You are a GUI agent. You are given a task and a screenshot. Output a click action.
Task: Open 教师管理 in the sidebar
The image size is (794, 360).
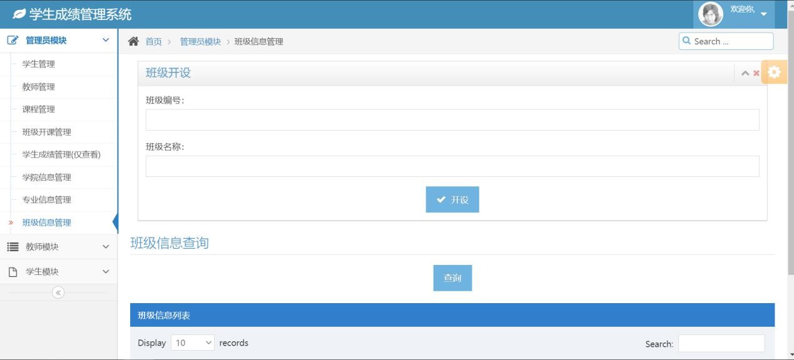click(x=39, y=87)
